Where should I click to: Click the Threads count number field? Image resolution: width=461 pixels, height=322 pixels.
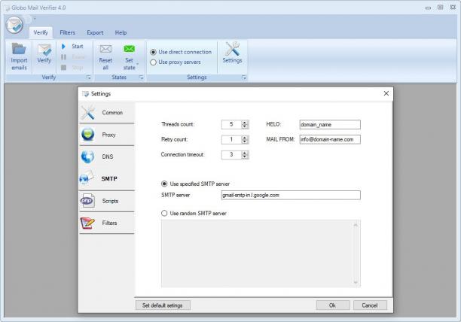231,124
